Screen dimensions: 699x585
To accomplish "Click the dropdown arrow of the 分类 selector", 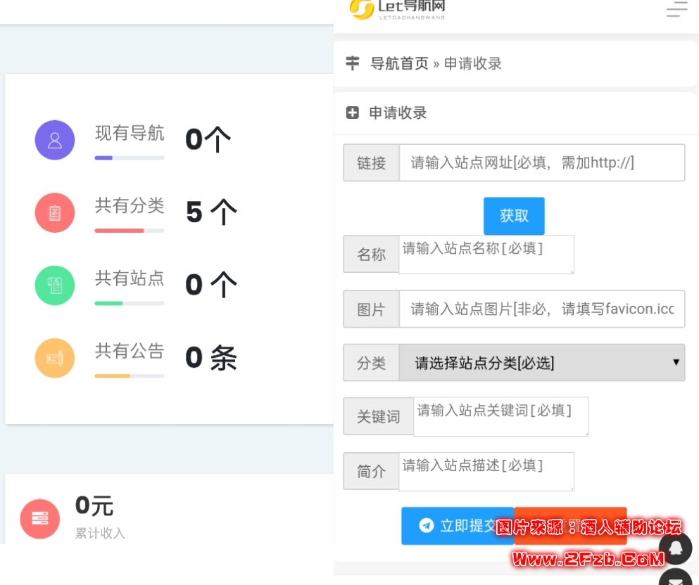I will pyautogui.click(x=676, y=363).
